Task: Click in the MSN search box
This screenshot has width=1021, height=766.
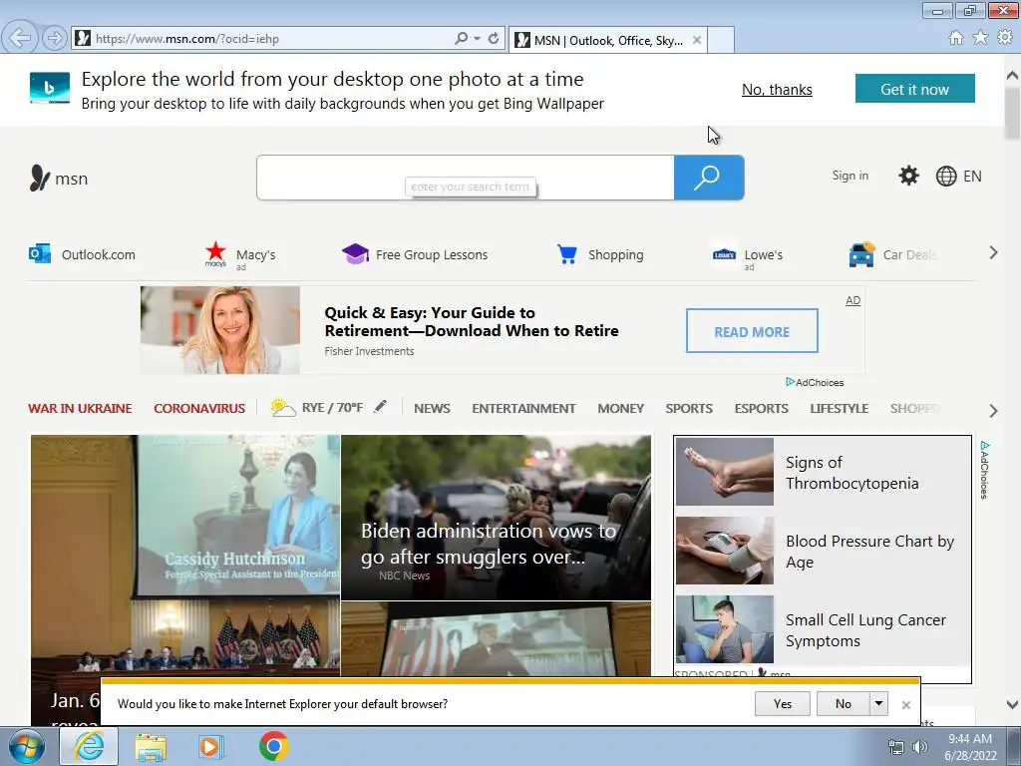Action: [466, 178]
